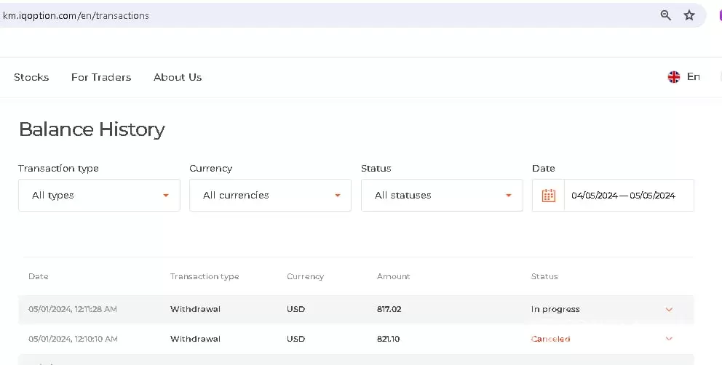Open the Stocks menu

31,77
